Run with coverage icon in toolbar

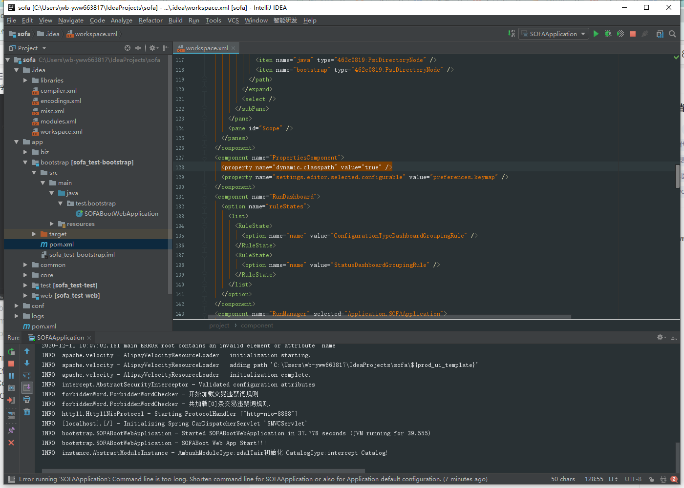click(x=620, y=34)
